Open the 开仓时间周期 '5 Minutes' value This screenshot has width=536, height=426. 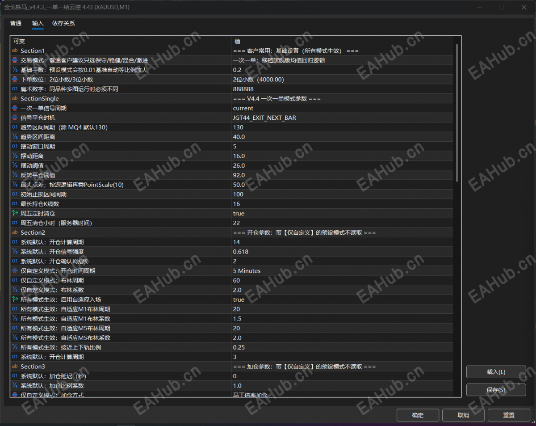click(x=342, y=271)
